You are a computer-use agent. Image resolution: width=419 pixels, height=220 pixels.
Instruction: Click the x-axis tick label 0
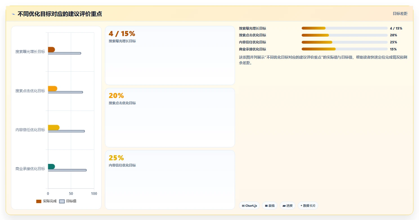click(x=48, y=194)
